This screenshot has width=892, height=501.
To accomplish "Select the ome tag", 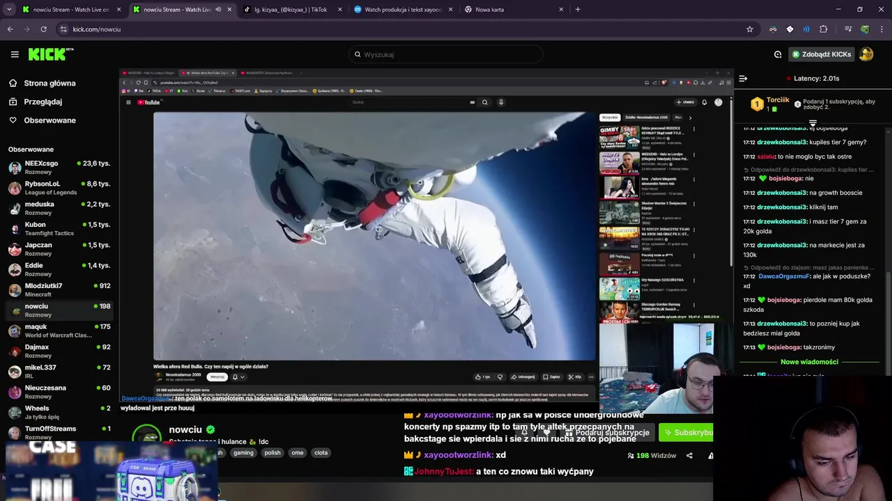I will [298, 452].
